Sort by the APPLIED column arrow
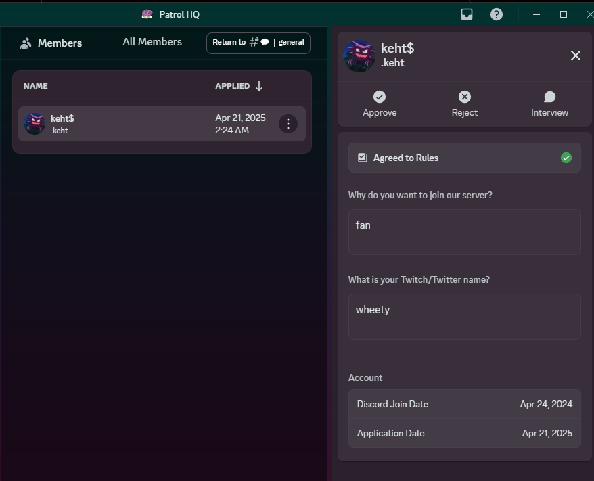 pyautogui.click(x=259, y=86)
